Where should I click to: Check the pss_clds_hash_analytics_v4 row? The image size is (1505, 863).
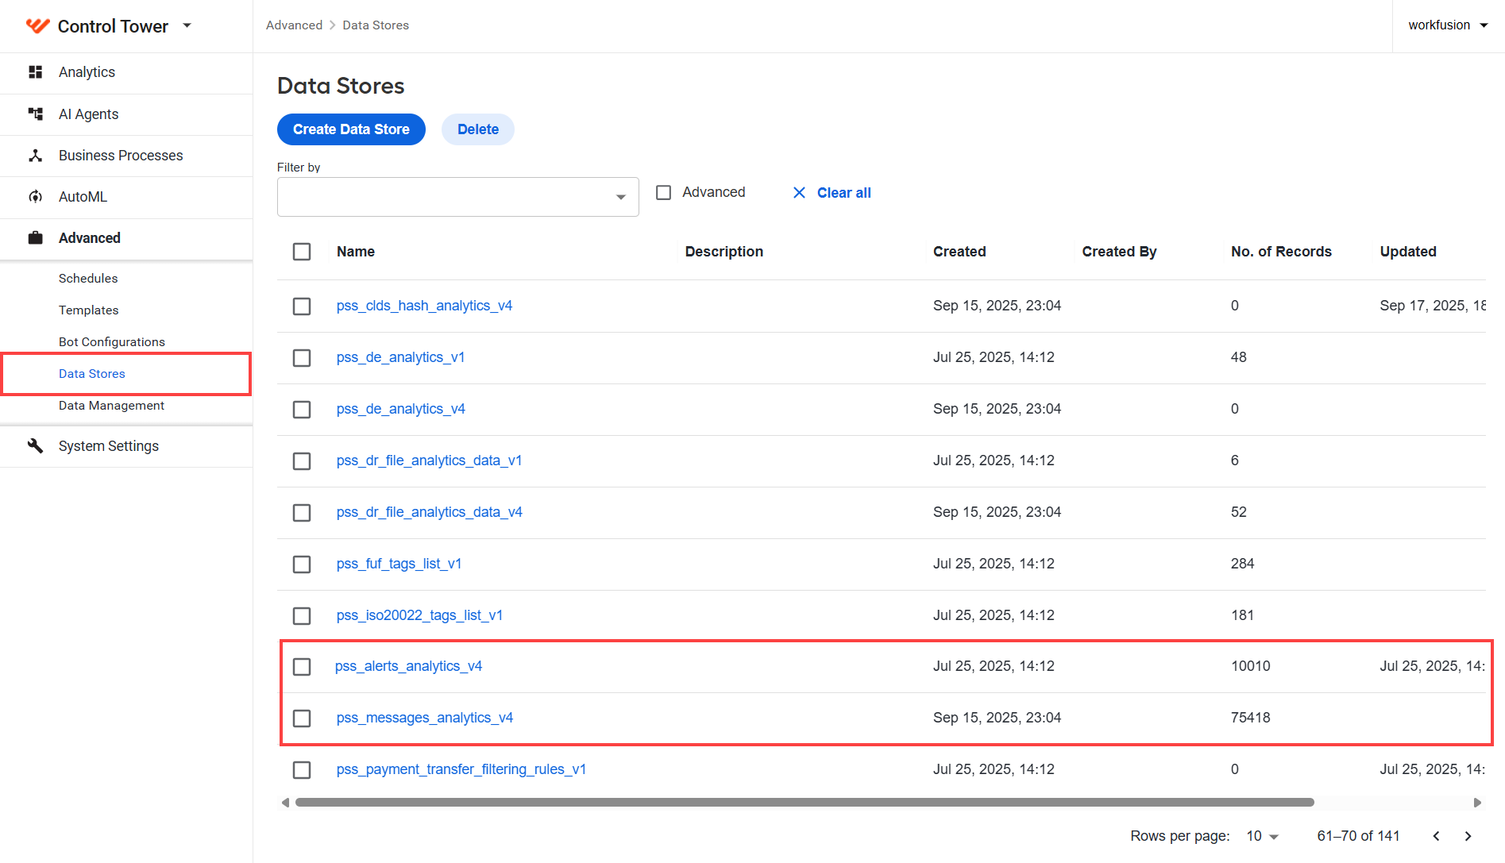[302, 306]
